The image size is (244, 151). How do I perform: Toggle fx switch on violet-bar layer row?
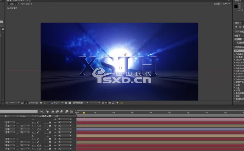click(40, 129)
